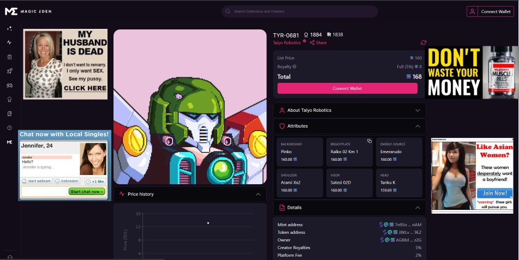The image size is (519, 260).
Task: Open the Magic Eden home logo
Action: [x=28, y=11]
